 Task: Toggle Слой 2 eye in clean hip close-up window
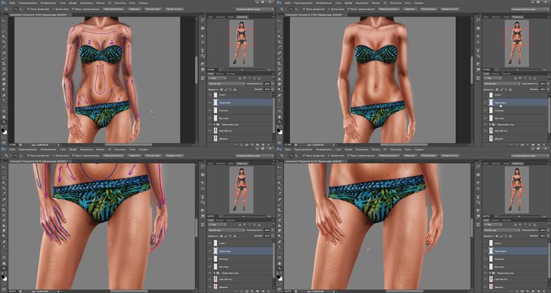click(x=486, y=243)
